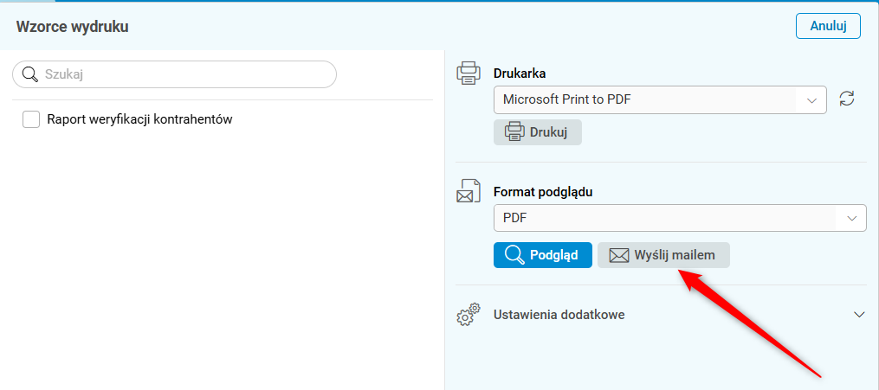The height and width of the screenshot is (390, 879).
Task: Tick the Raport weryfikacji kontrahentów checkbox
Action: [x=32, y=120]
